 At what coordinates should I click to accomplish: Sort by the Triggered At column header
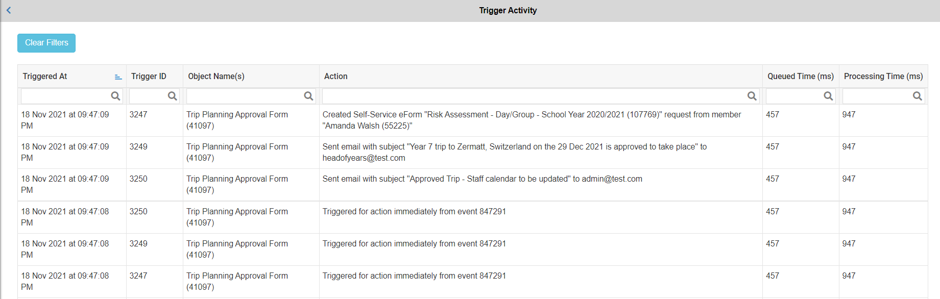point(45,77)
